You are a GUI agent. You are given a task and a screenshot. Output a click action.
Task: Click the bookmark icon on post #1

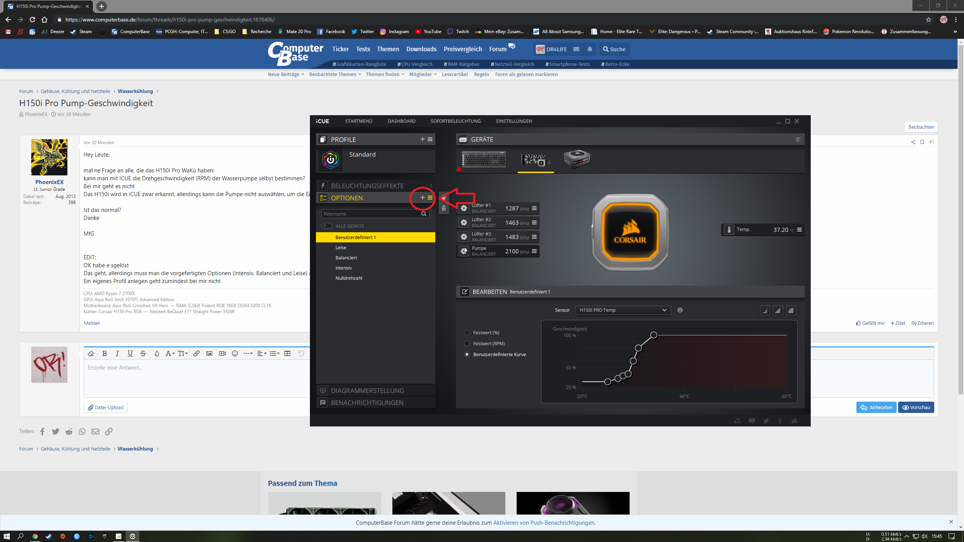click(x=922, y=142)
